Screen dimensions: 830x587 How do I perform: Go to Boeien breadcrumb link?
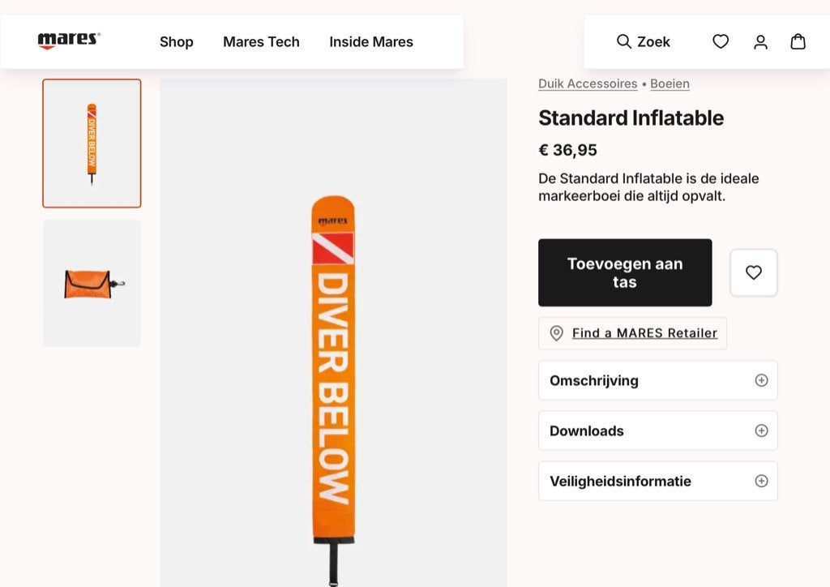coord(670,84)
